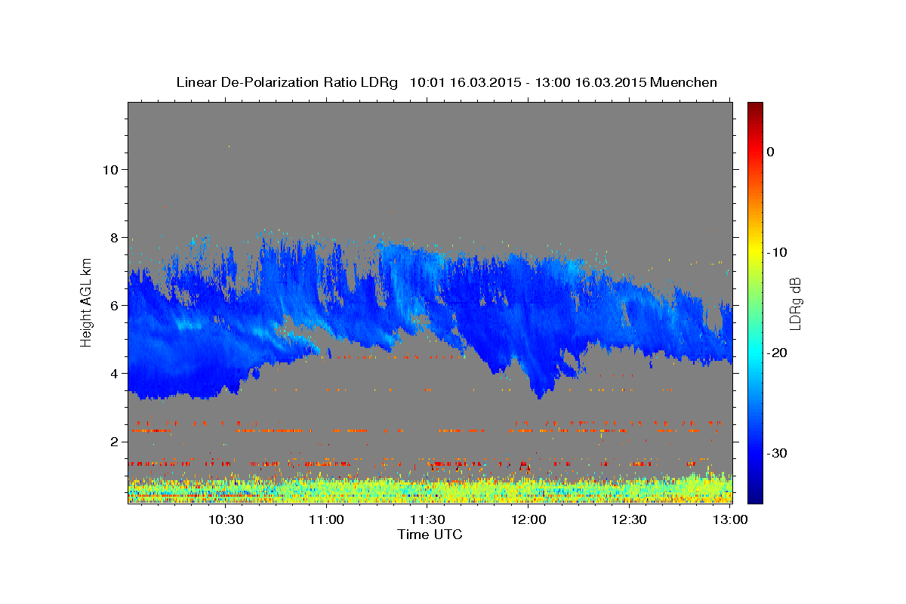Click the start time '10:01 16.03.2015' in title

coord(465,82)
